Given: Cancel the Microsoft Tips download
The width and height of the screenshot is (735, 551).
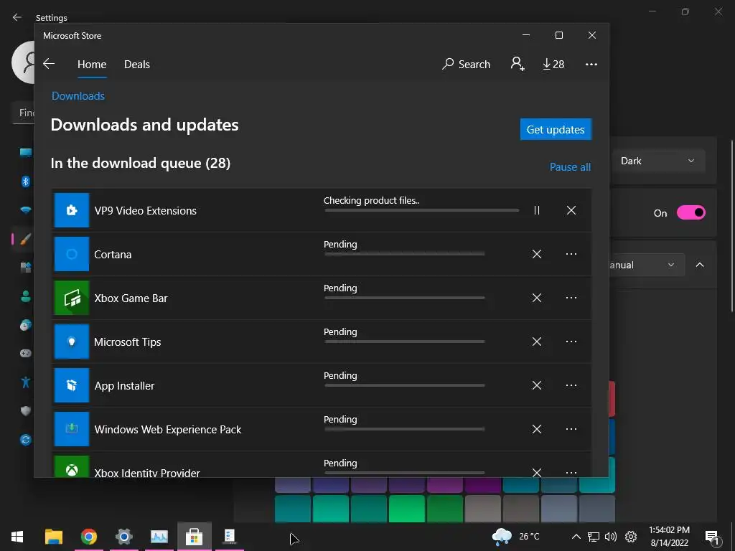Looking at the screenshot, I should click(537, 342).
